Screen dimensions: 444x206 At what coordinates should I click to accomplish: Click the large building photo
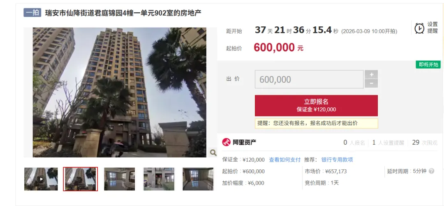pyautogui.click(x=120, y=93)
